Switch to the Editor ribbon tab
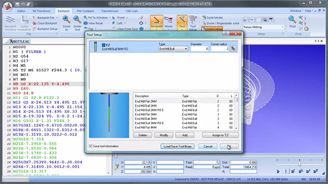This screenshot has width=328, height=184. click(x=21, y=11)
